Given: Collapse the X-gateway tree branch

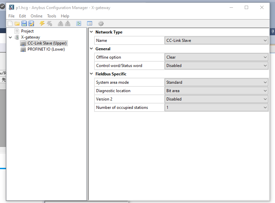Looking at the screenshot, I should (x=10, y=37).
